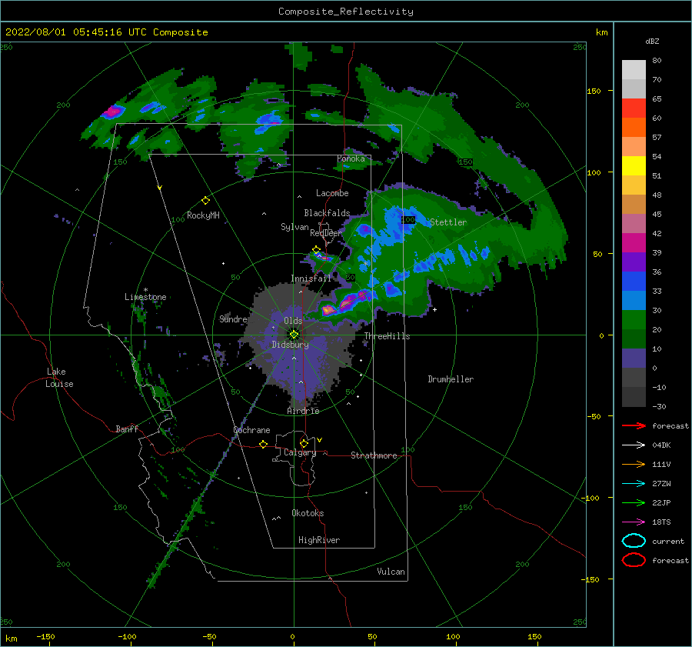The height and width of the screenshot is (647, 692).
Task: Click the Innisfail town label
Action: [311, 278]
